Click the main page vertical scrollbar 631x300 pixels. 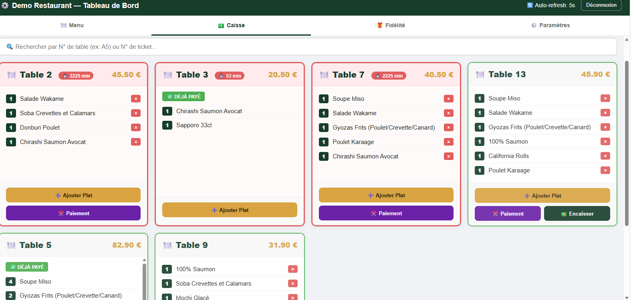click(x=627, y=143)
